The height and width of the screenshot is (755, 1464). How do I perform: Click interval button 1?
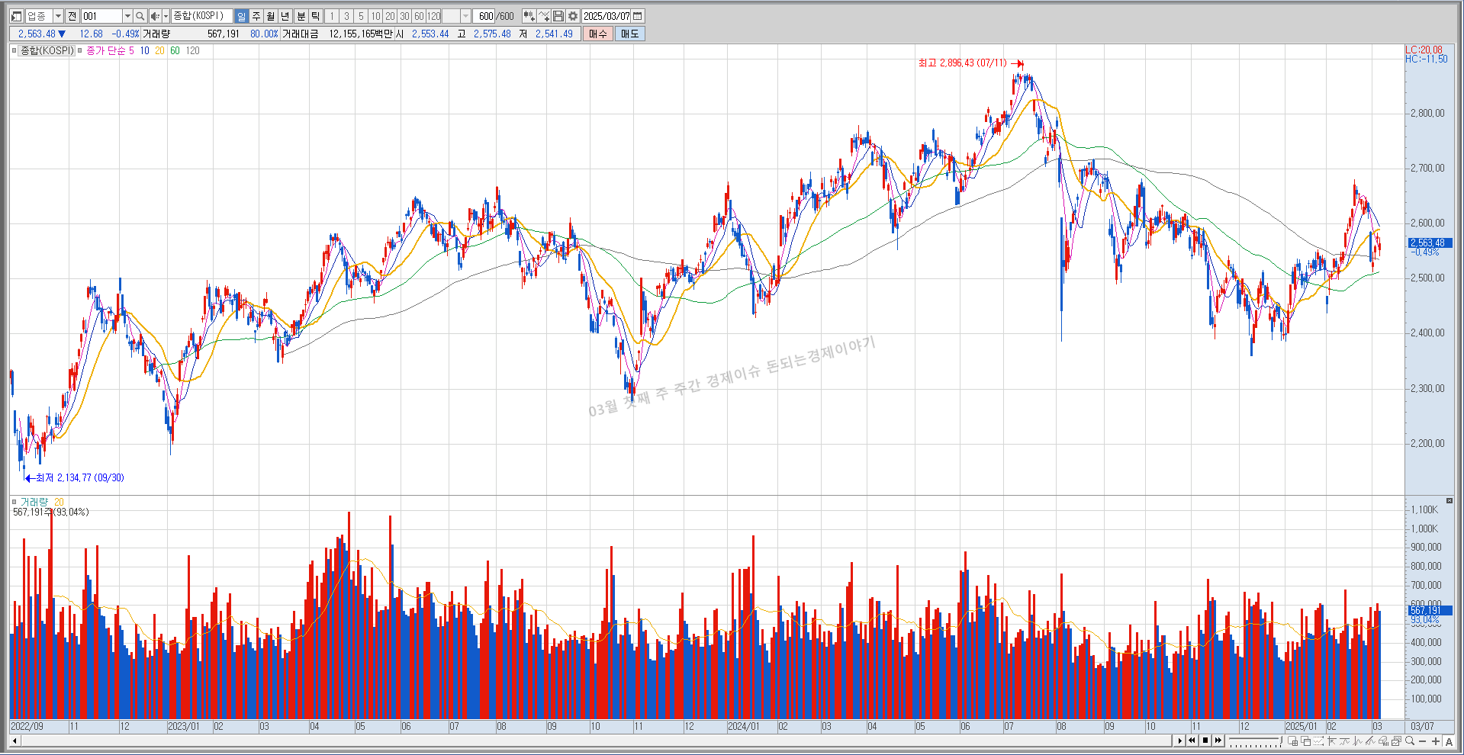(332, 16)
